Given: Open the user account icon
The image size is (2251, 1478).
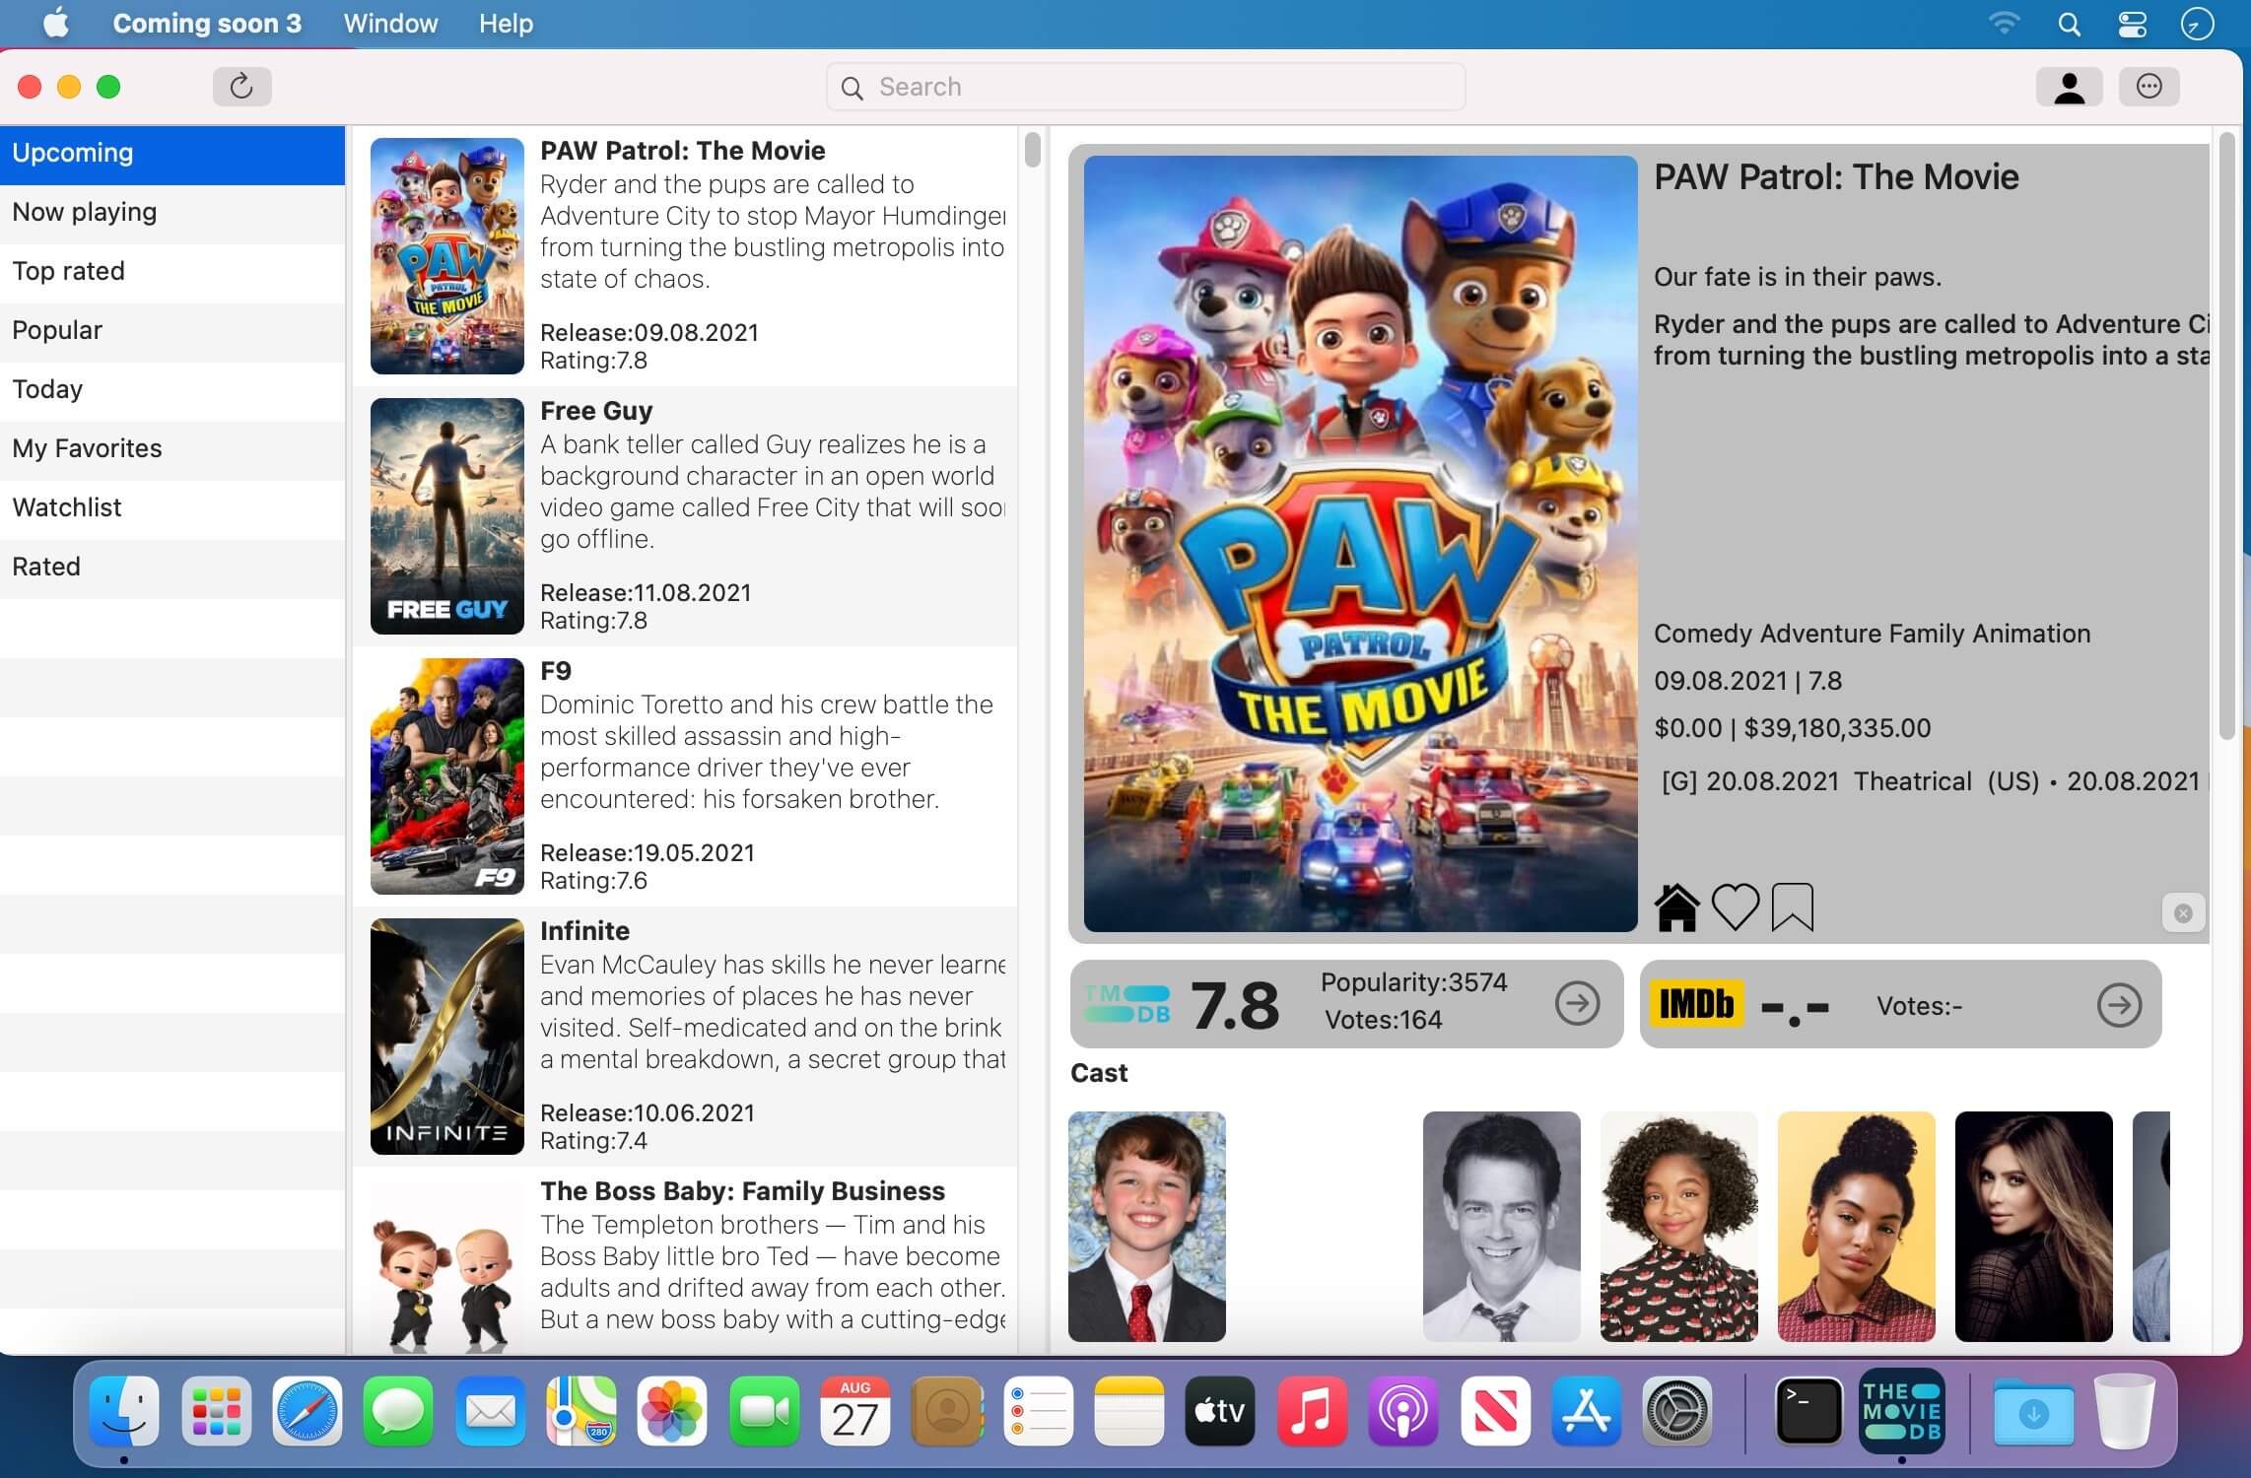Looking at the screenshot, I should click(x=2069, y=87).
